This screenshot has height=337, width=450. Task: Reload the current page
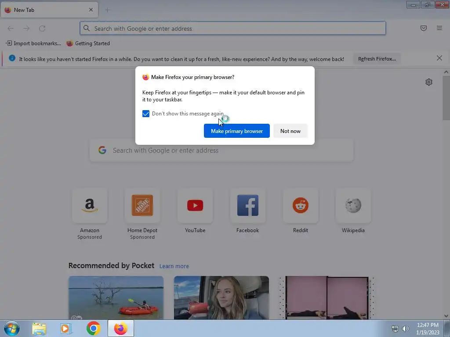click(42, 29)
